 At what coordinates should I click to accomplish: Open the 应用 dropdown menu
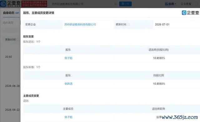[x=171, y=4]
